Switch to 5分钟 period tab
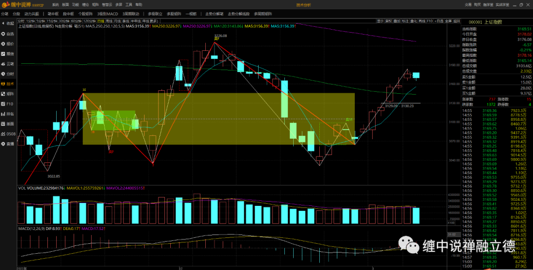 pyautogui.click(x=40, y=21)
